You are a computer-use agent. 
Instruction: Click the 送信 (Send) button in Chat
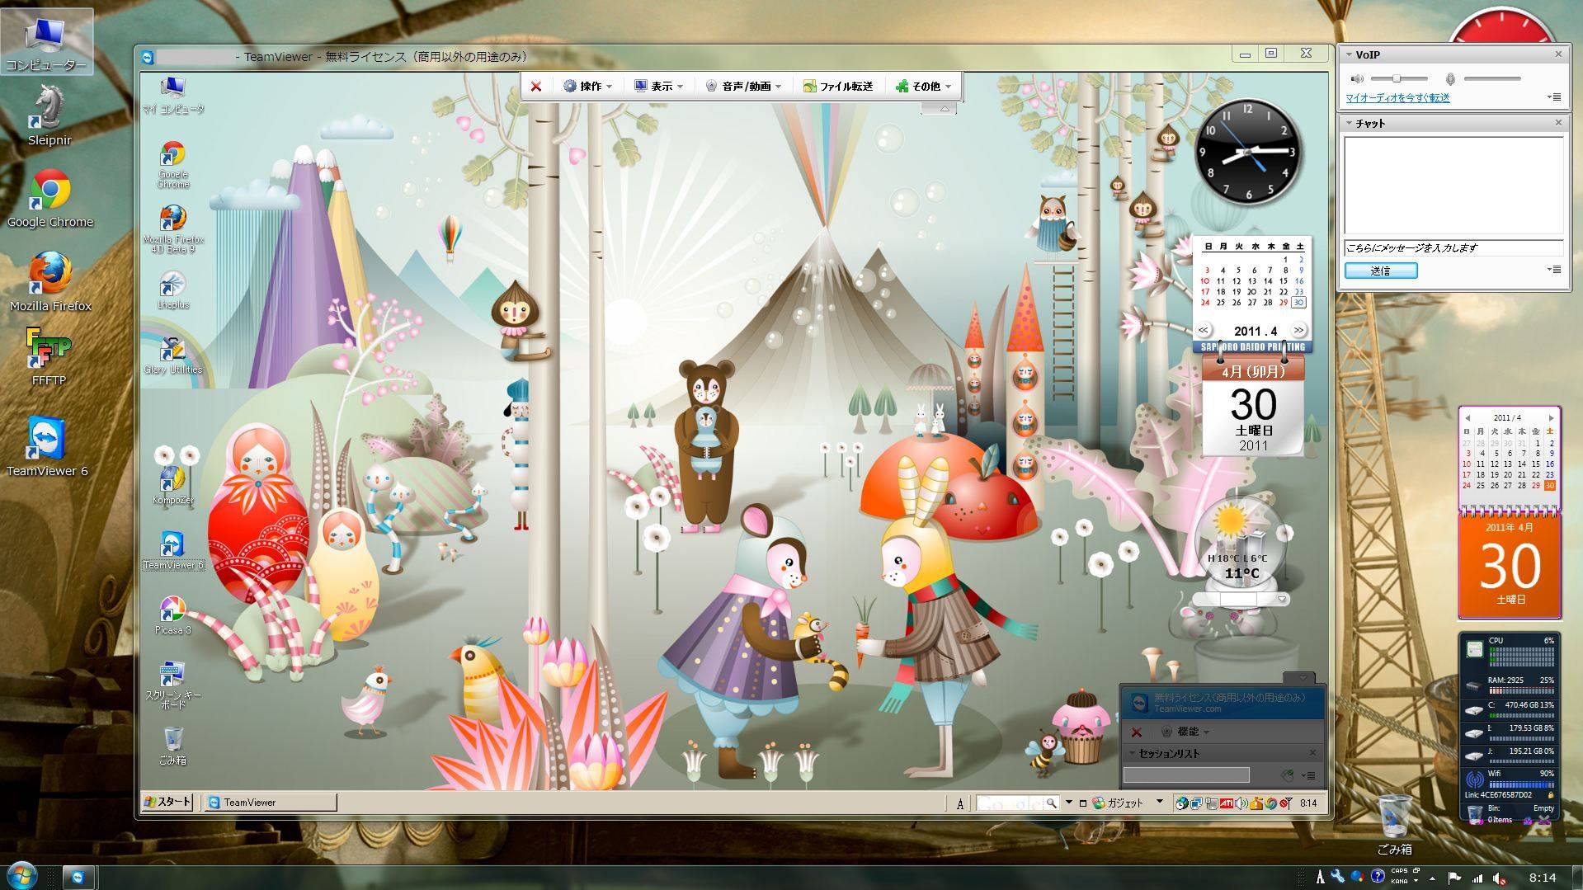click(1381, 271)
